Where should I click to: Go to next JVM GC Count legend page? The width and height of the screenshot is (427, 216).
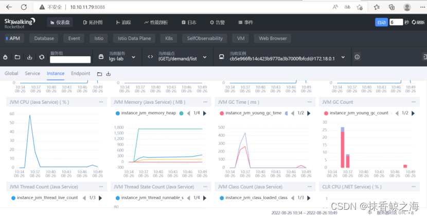pos(413,113)
